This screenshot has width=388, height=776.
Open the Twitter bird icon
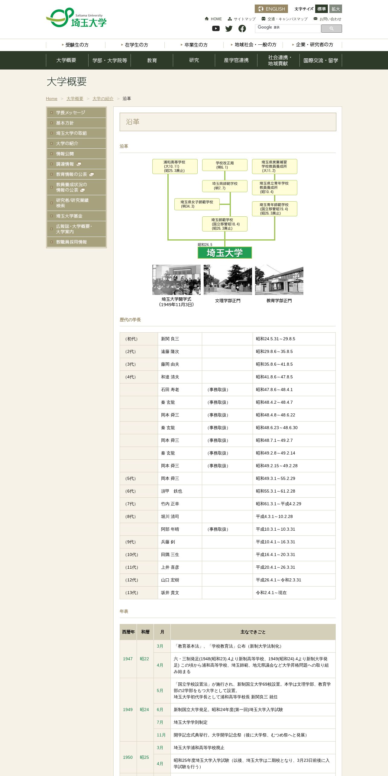[x=229, y=28]
